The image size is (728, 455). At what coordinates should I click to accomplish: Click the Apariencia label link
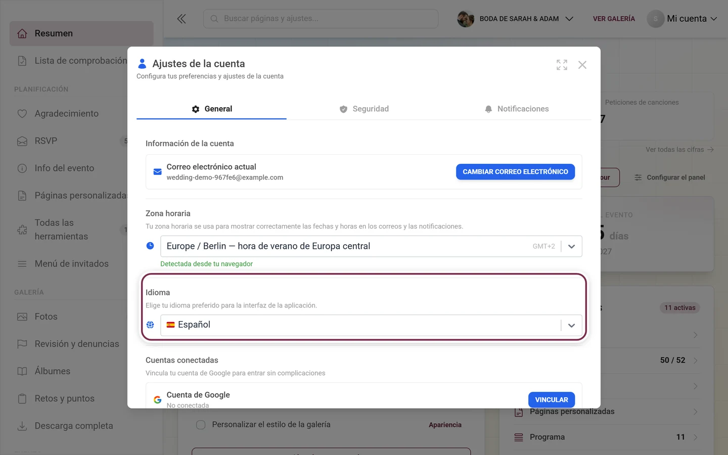click(x=445, y=425)
